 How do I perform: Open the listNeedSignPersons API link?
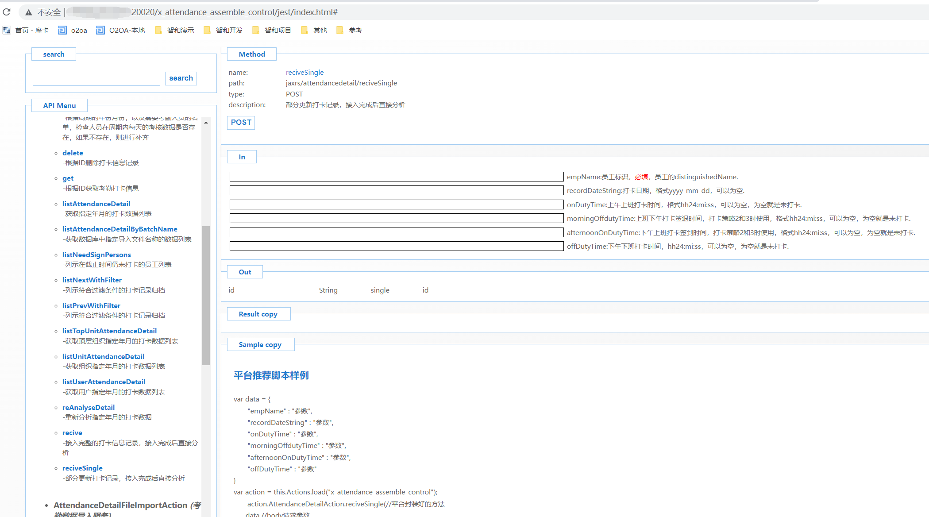(96, 255)
